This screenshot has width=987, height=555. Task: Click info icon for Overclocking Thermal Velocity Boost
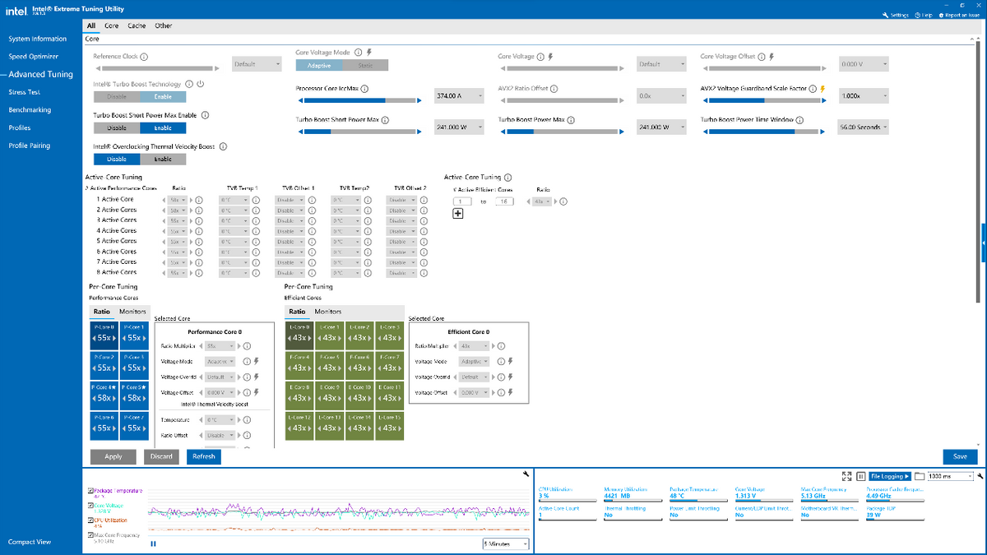223,146
